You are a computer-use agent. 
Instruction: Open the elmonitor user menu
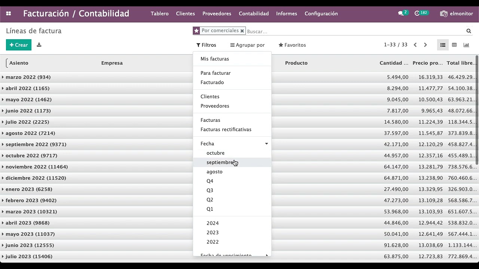(457, 13)
